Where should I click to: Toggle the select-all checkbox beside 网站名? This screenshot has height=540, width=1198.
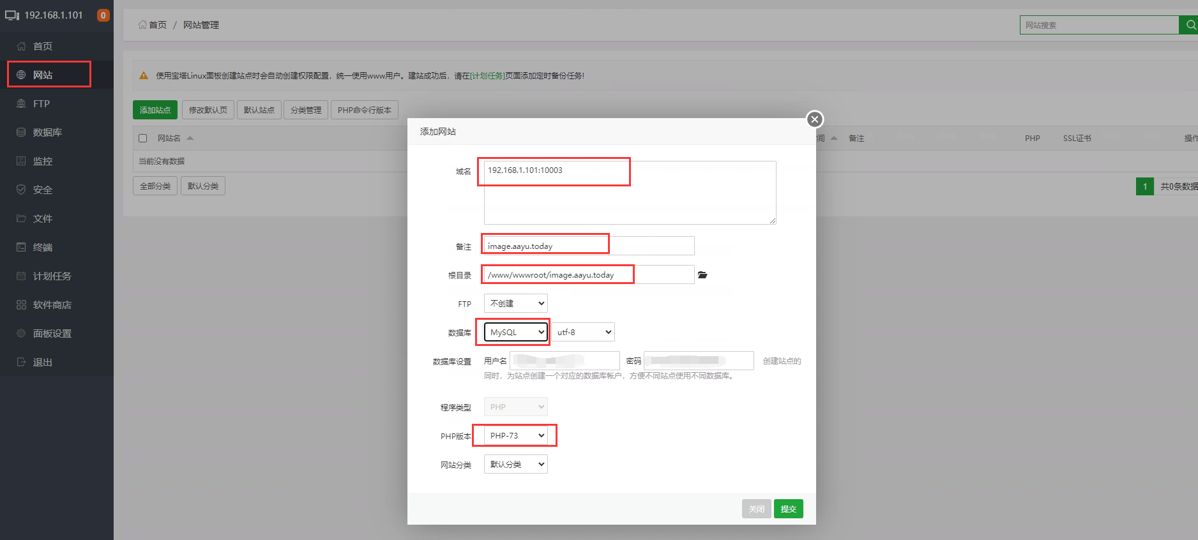(143, 139)
